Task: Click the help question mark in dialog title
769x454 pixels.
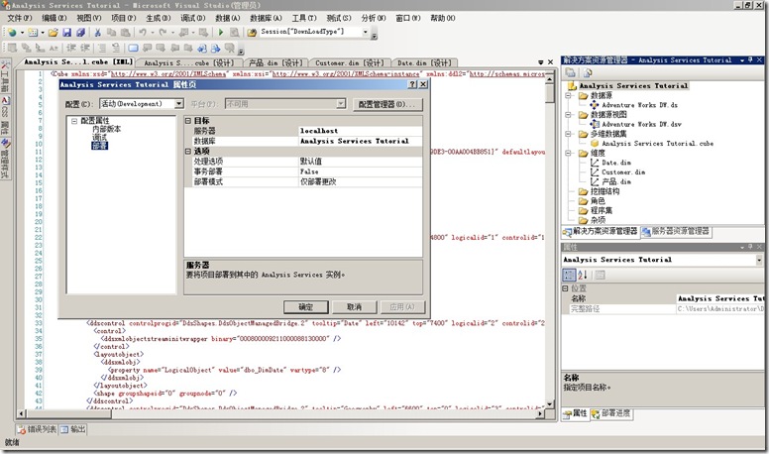Action: pyautogui.click(x=412, y=84)
